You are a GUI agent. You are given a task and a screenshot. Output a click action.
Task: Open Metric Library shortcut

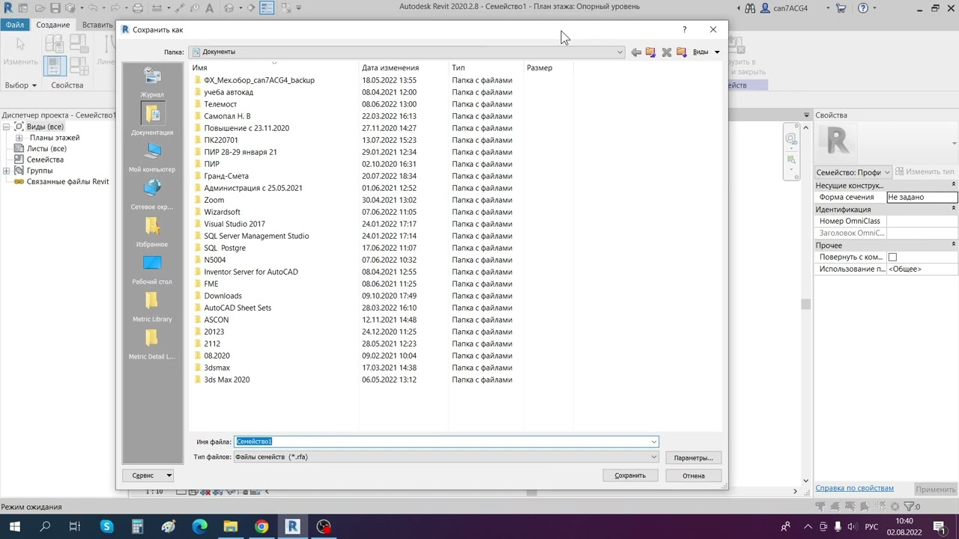[x=152, y=307]
